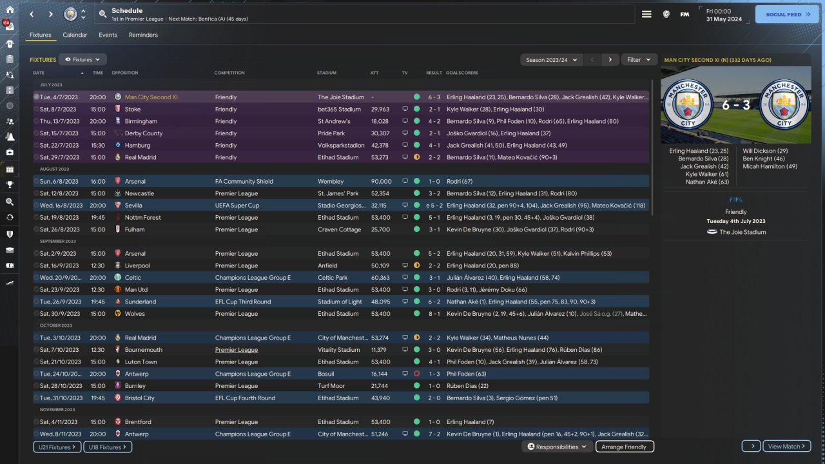This screenshot has width=825, height=464.
Task: Expand the Season 2023/24 dropdown
Action: tap(551, 60)
